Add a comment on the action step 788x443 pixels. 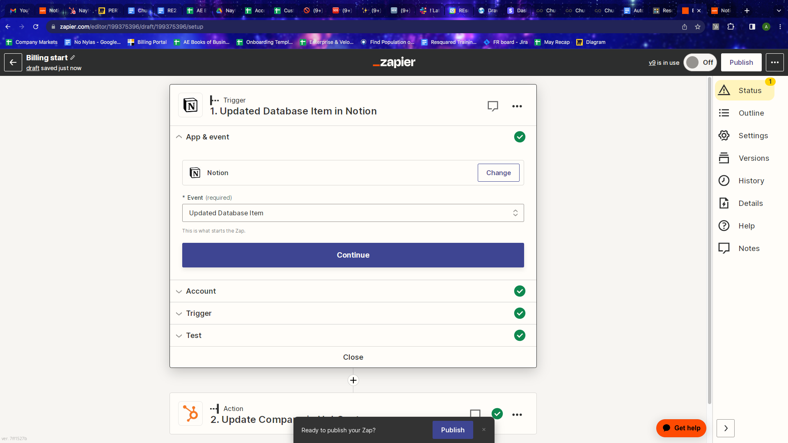pyautogui.click(x=475, y=413)
